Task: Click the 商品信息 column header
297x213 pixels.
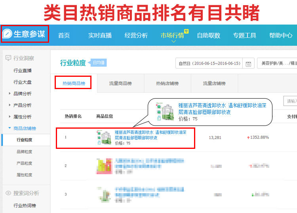Action: [x=105, y=116]
